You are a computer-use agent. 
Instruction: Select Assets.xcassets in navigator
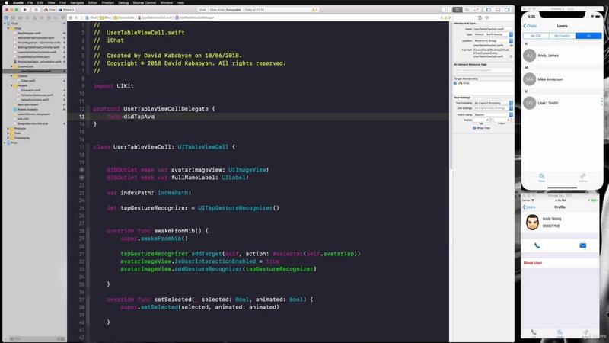27,109
